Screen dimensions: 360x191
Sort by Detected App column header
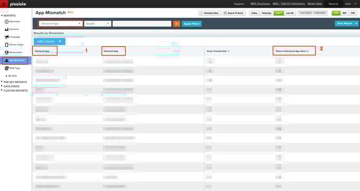111,51
